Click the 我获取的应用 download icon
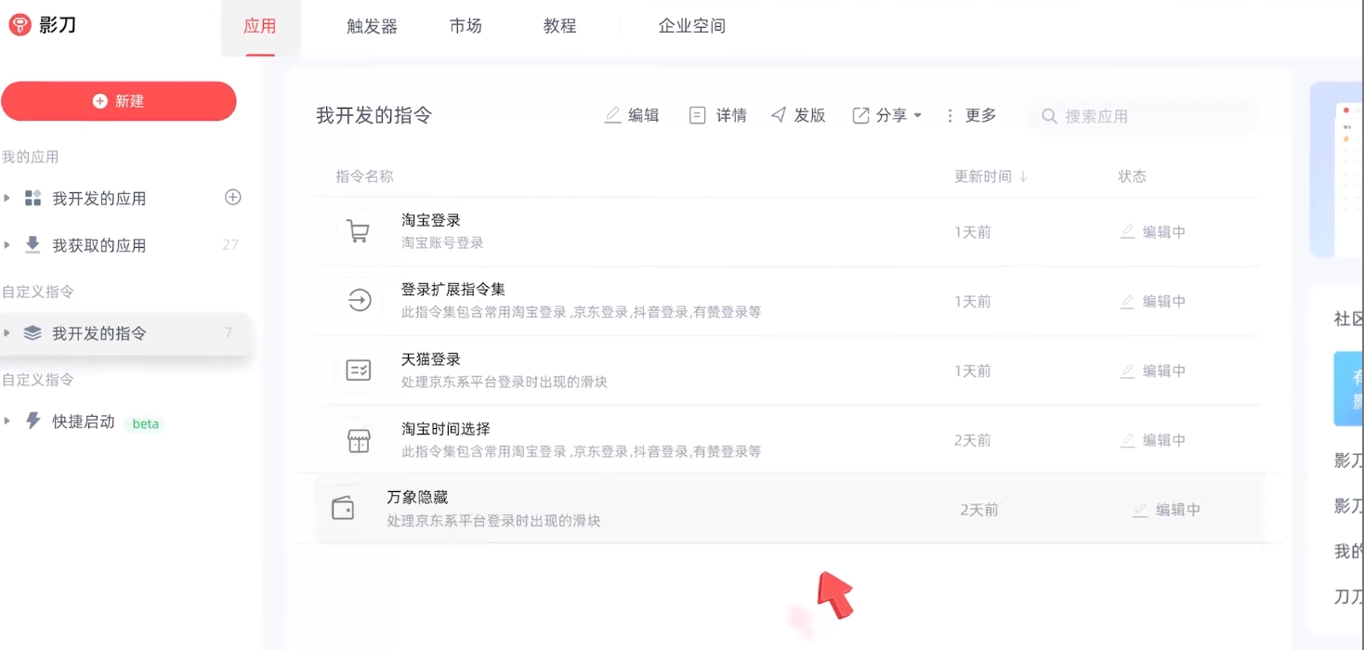The width and height of the screenshot is (1364, 650). pyautogui.click(x=33, y=244)
